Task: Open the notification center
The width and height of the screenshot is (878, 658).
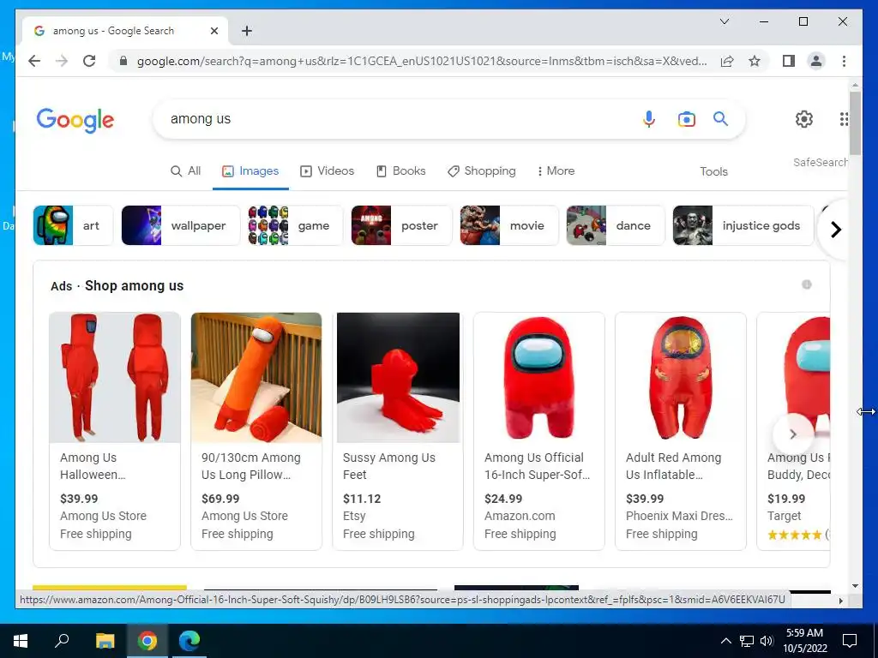Action: pos(850,641)
